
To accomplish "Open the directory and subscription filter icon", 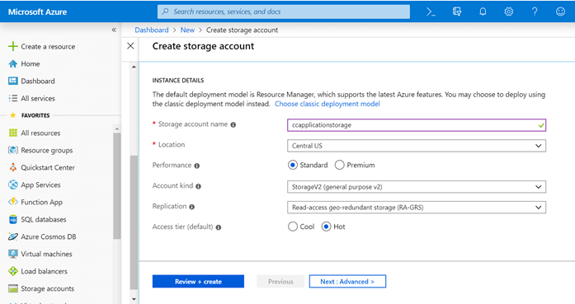I will coord(457,12).
